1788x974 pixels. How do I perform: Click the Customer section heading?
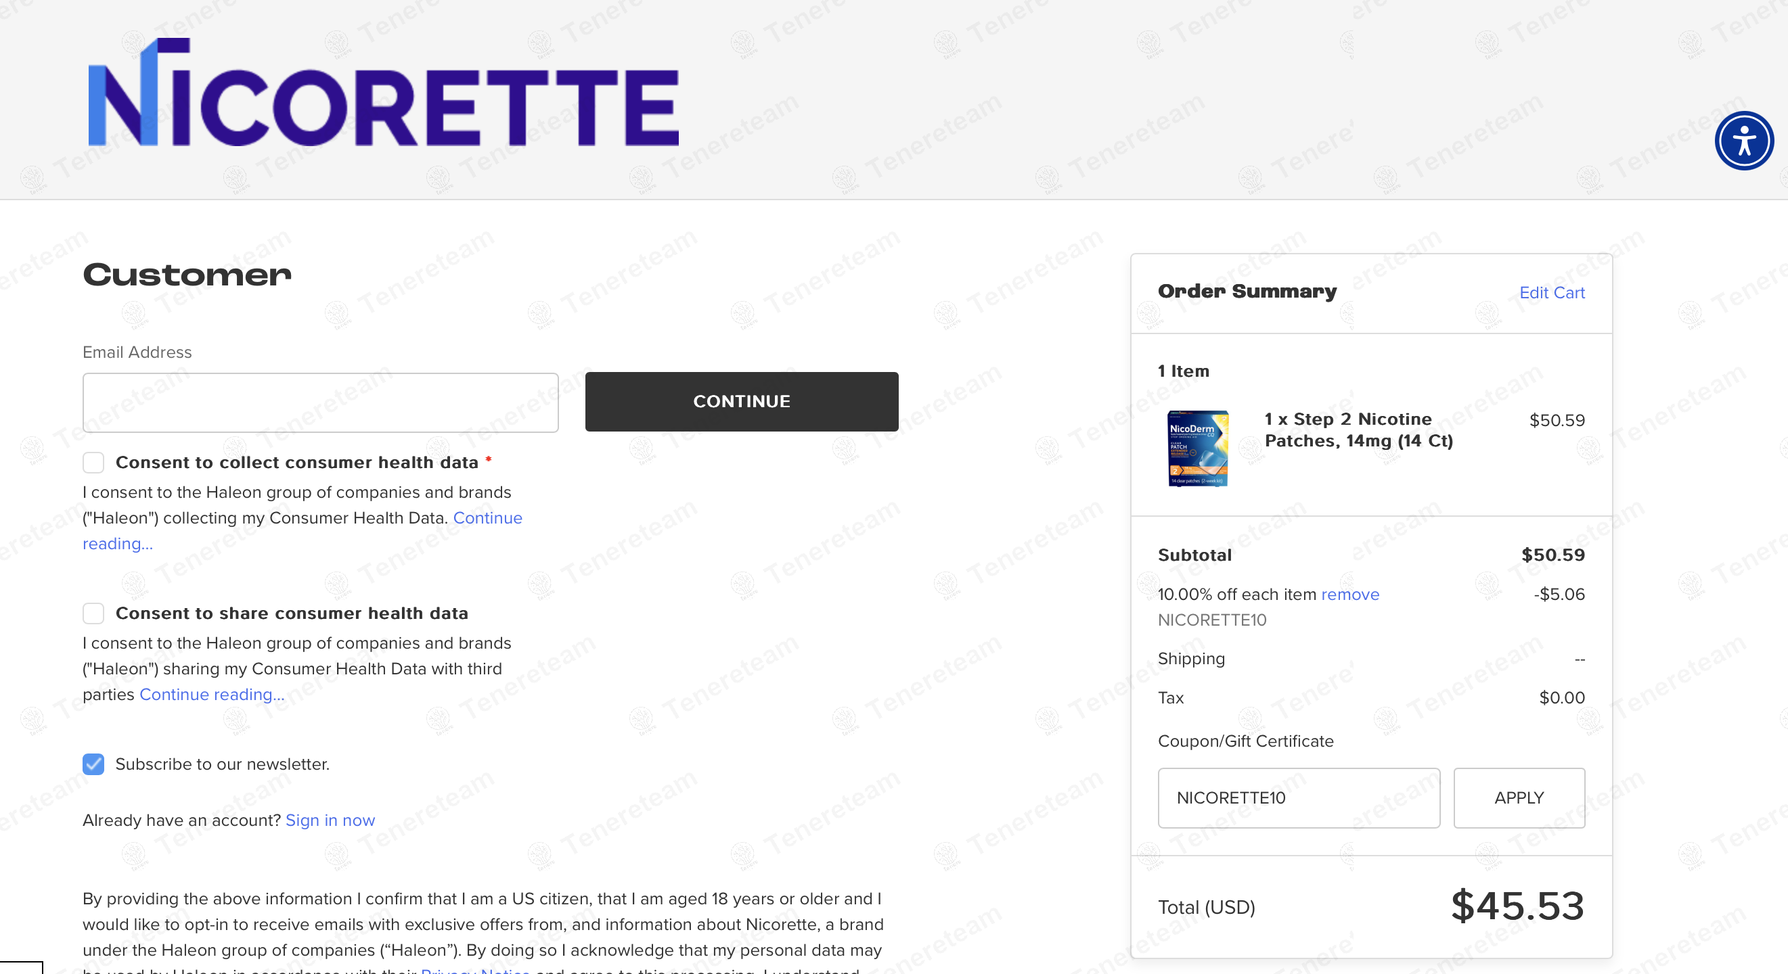pyautogui.click(x=187, y=275)
